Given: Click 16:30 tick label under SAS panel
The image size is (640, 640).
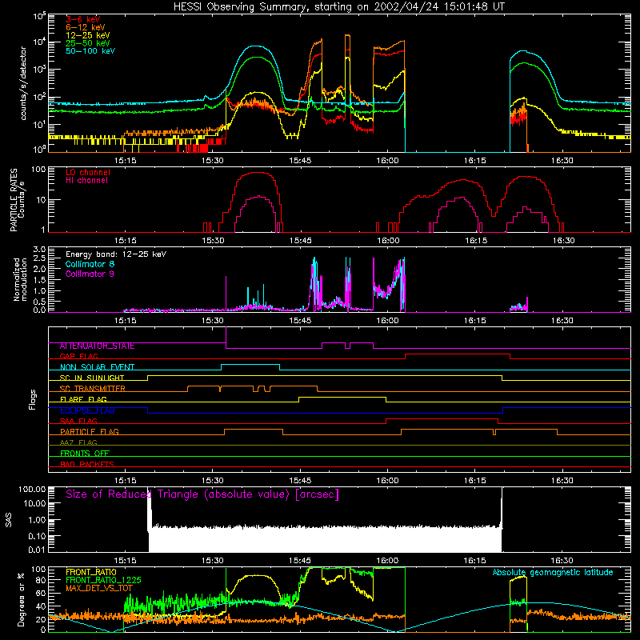Looking at the screenshot, I should 562,561.
